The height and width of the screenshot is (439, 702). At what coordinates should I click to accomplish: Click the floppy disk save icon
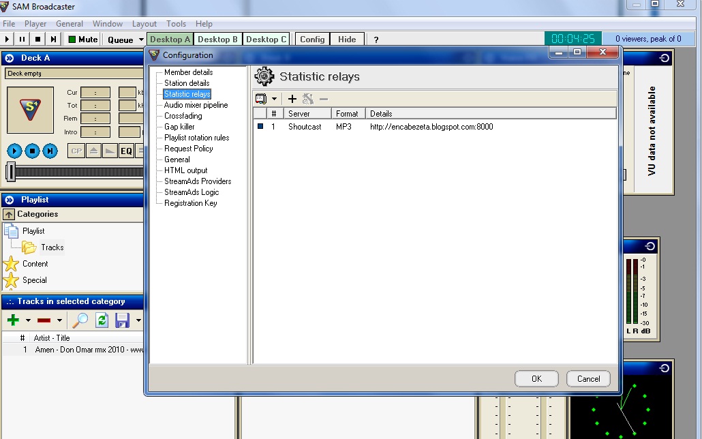[x=122, y=320]
